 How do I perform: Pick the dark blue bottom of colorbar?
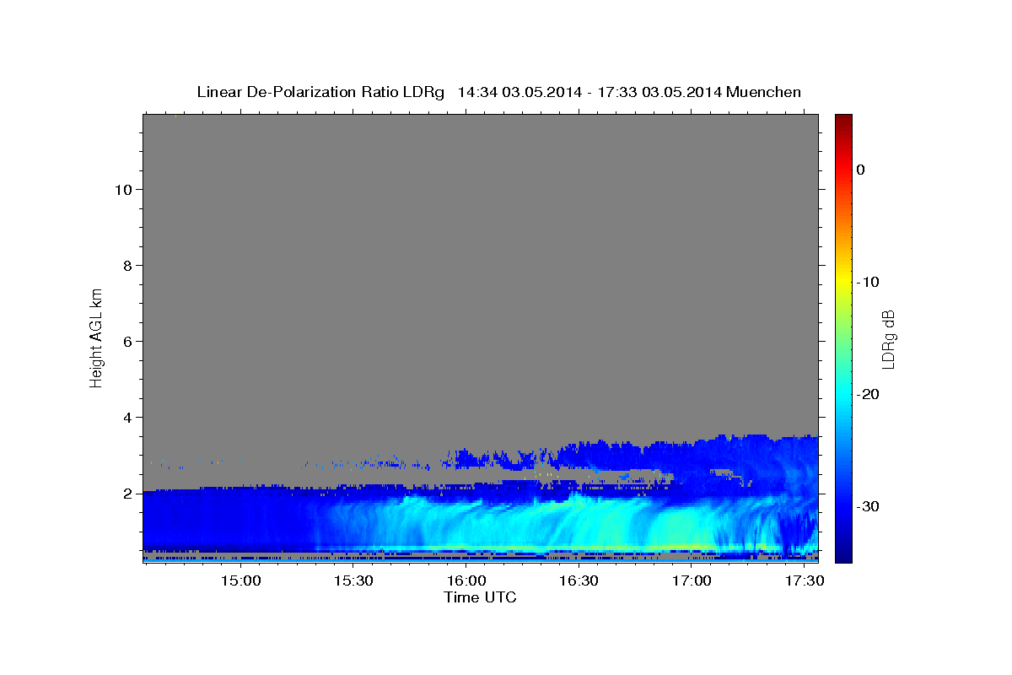point(843,553)
